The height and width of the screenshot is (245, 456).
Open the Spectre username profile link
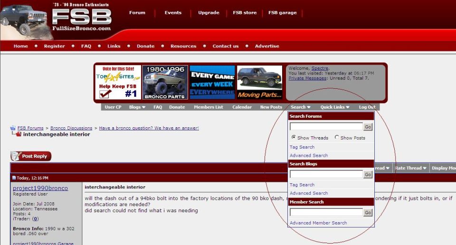click(320, 68)
